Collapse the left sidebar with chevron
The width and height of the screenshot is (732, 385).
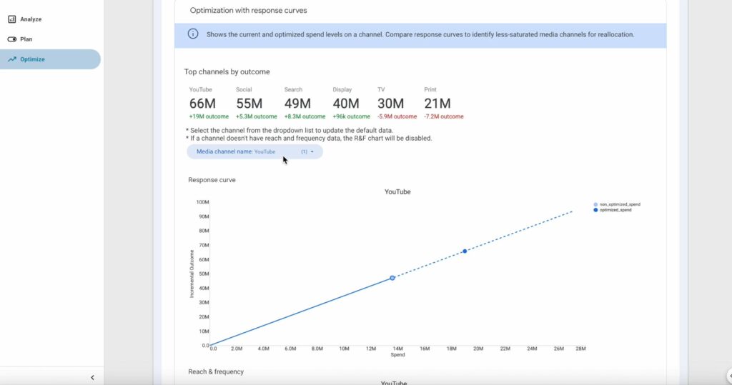coord(92,377)
